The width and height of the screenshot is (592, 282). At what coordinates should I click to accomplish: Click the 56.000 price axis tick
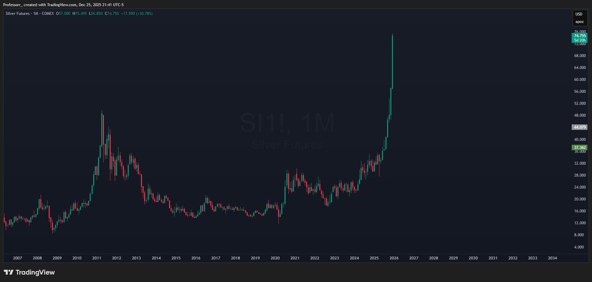coord(579,92)
